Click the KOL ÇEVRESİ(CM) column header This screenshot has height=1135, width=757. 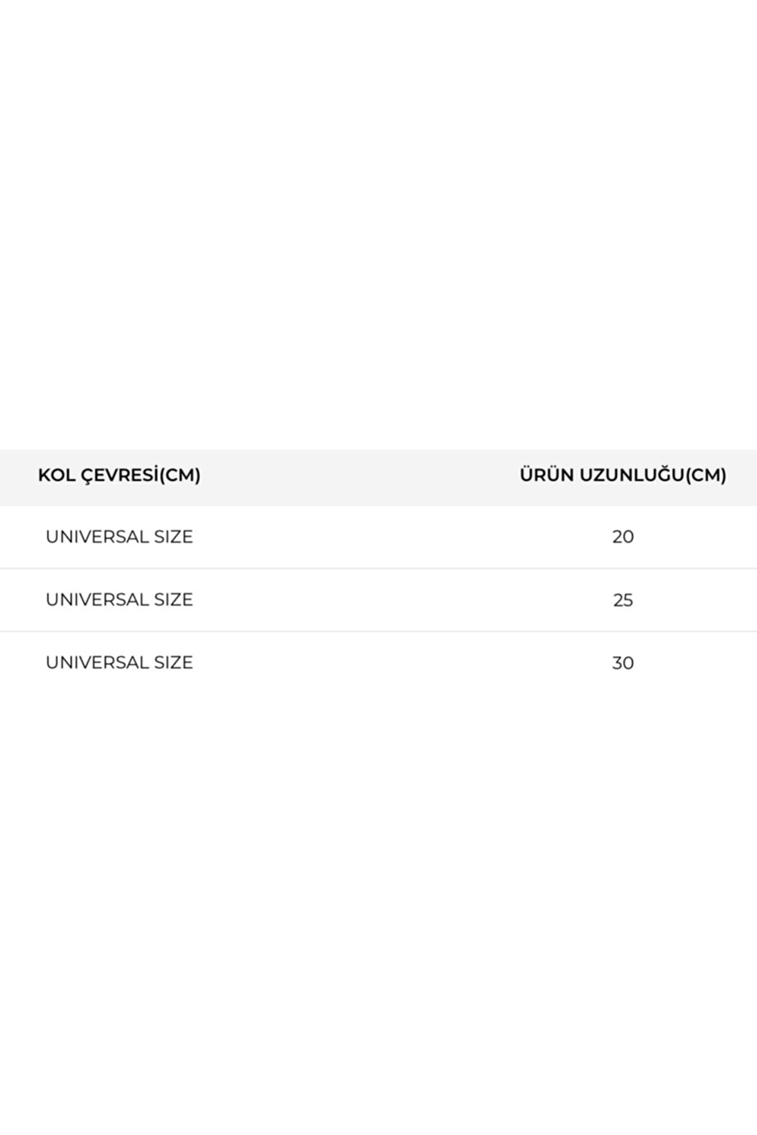(119, 476)
